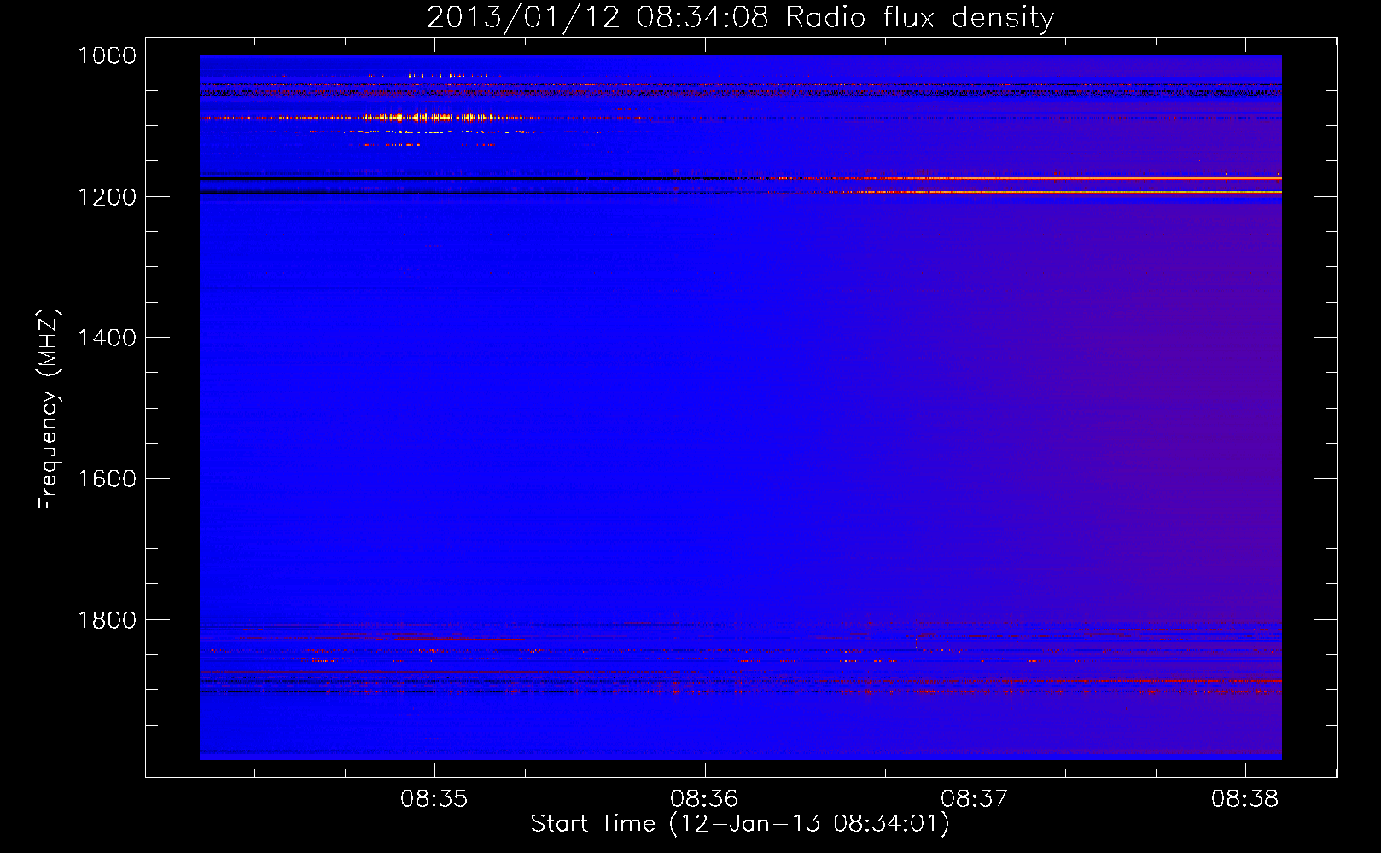Click the 1600 frequency tick label
This screenshot has height=853, width=1381.
coord(107,479)
